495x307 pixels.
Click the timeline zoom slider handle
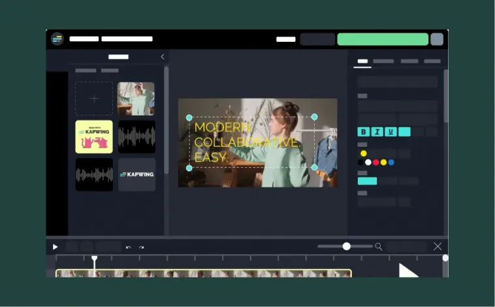pyautogui.click(x=347, y=246)
